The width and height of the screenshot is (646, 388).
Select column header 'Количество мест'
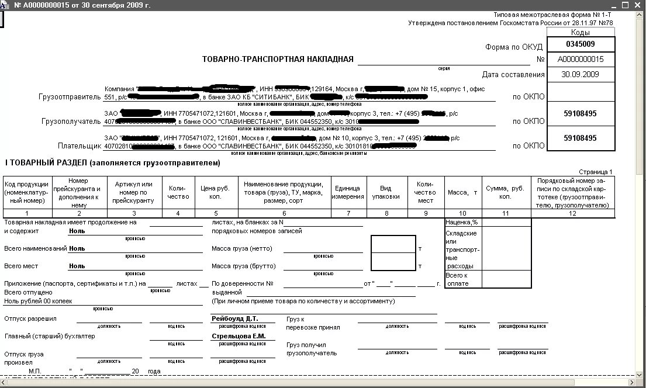click(426, 193)
